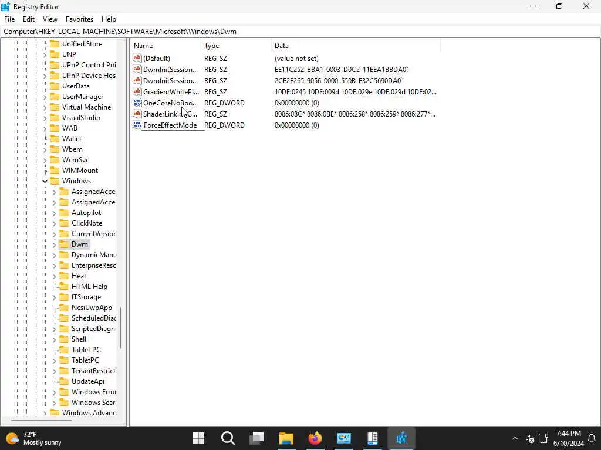
Task: Select the UpdateApi key
Action: tap(88, 381)
